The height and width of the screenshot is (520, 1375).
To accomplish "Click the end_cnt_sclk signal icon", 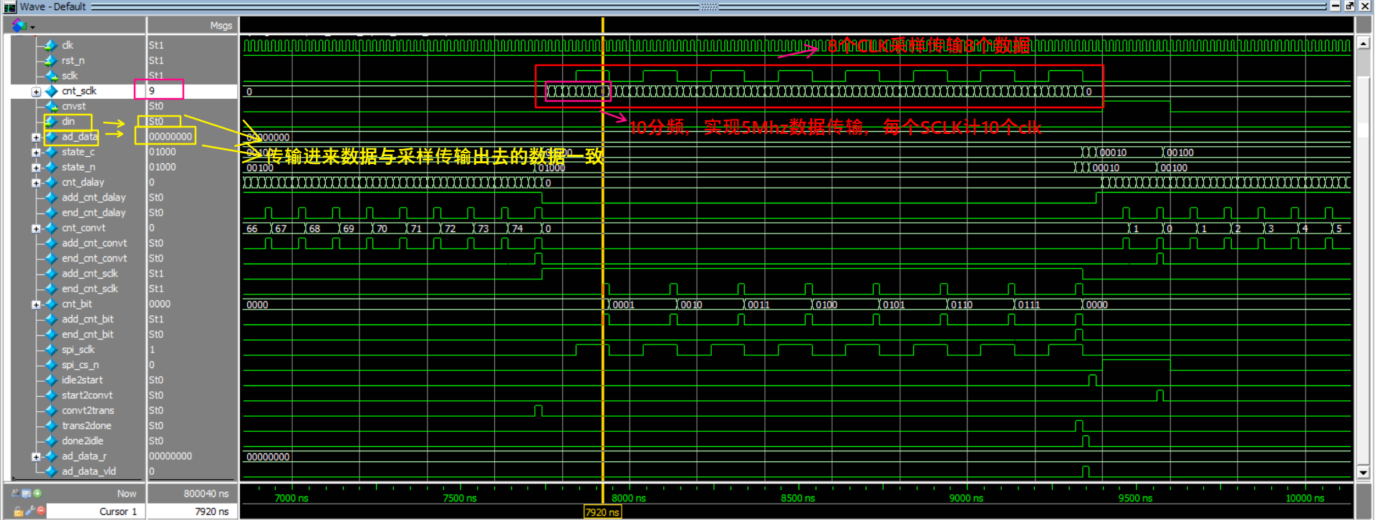I will (x=51, y=289).
